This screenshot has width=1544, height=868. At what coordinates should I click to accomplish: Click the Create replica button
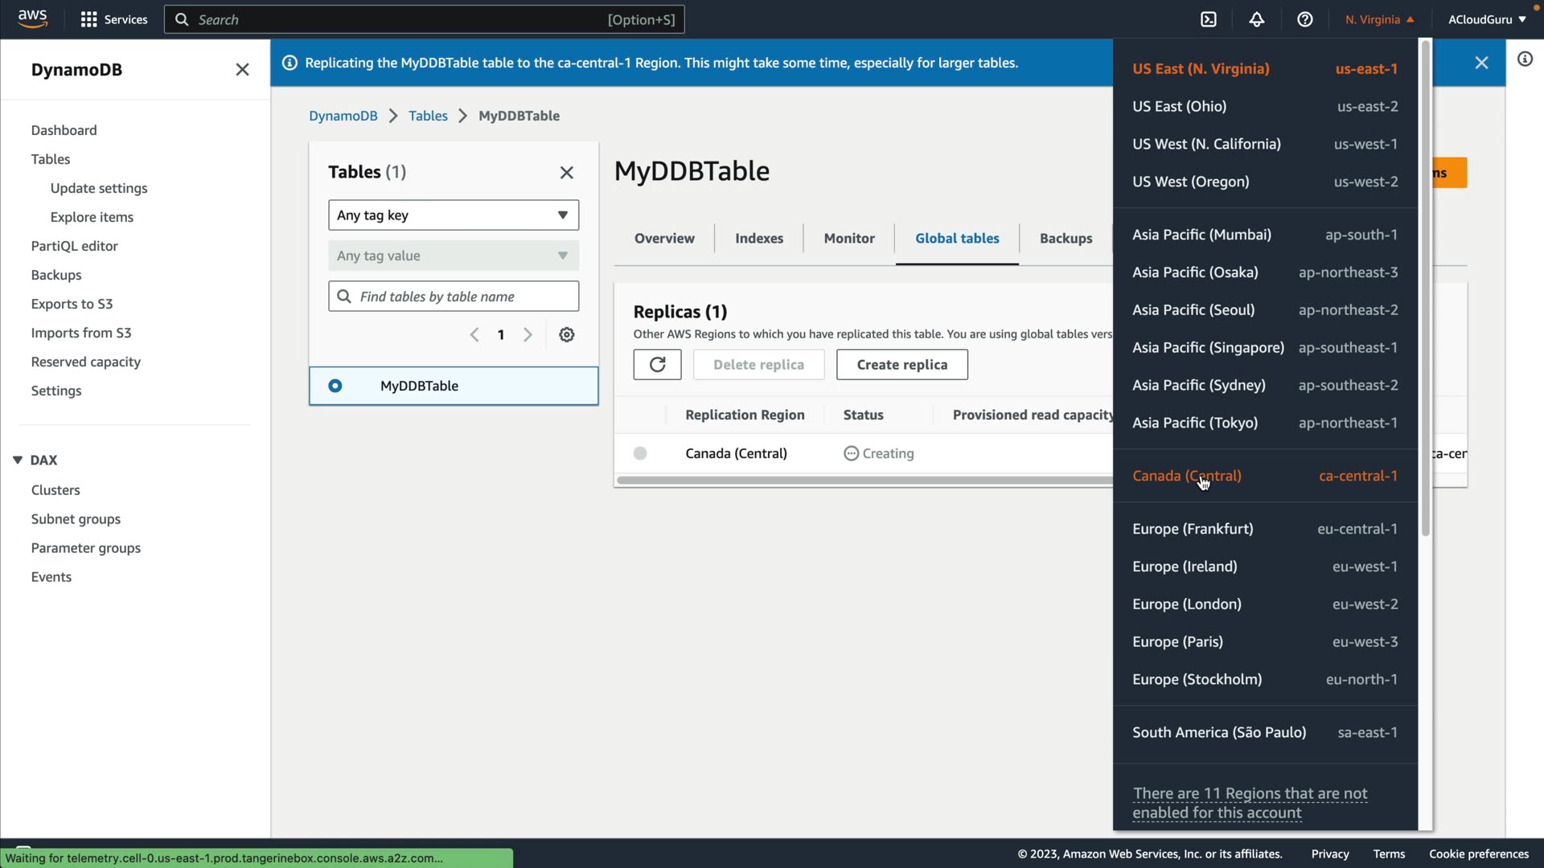click(x=901, y=364)
